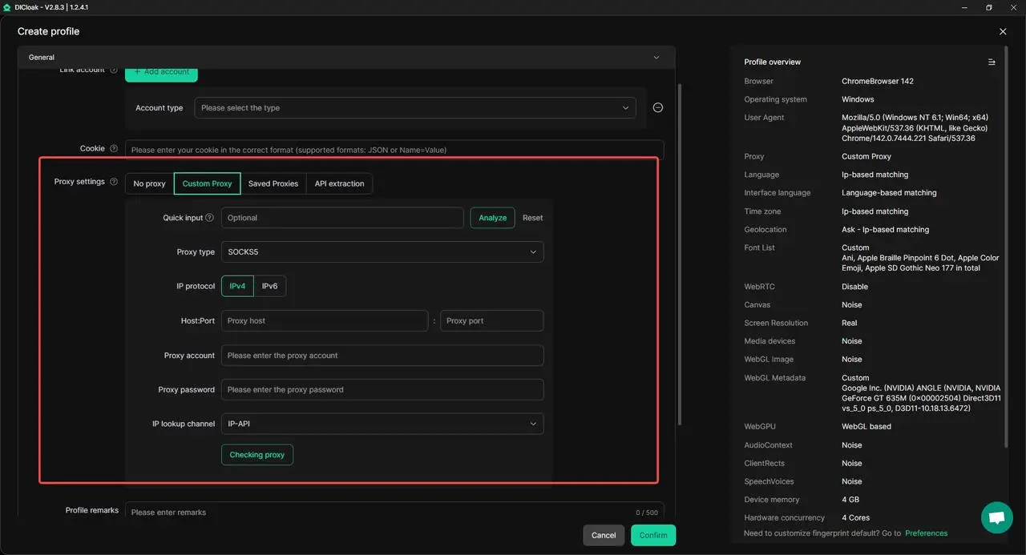This screenshot has height=555, width=1026.
Task: Click into the Proxy host field
Action: tap(324, 321)
